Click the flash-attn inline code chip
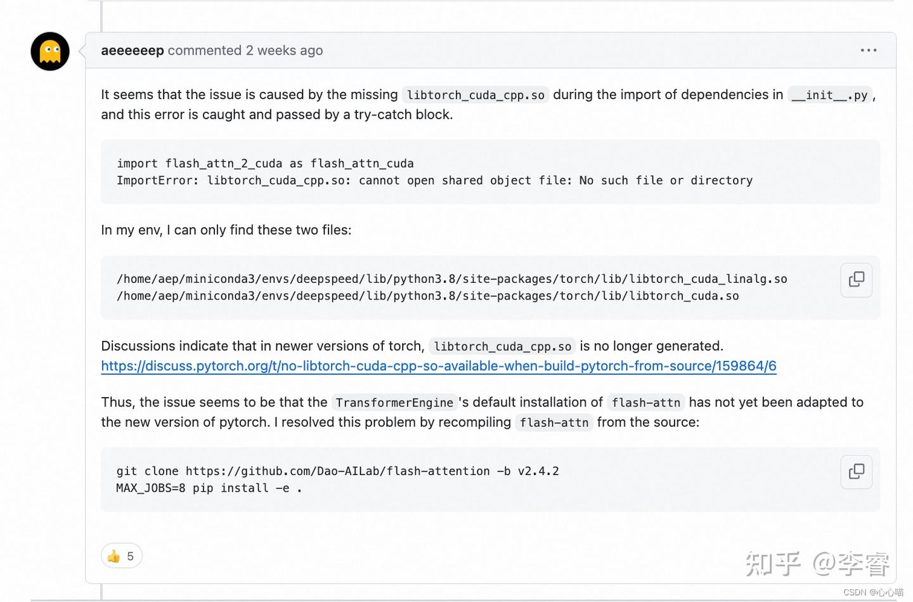This screenshot has height=602, width=913. coord(645,402)
